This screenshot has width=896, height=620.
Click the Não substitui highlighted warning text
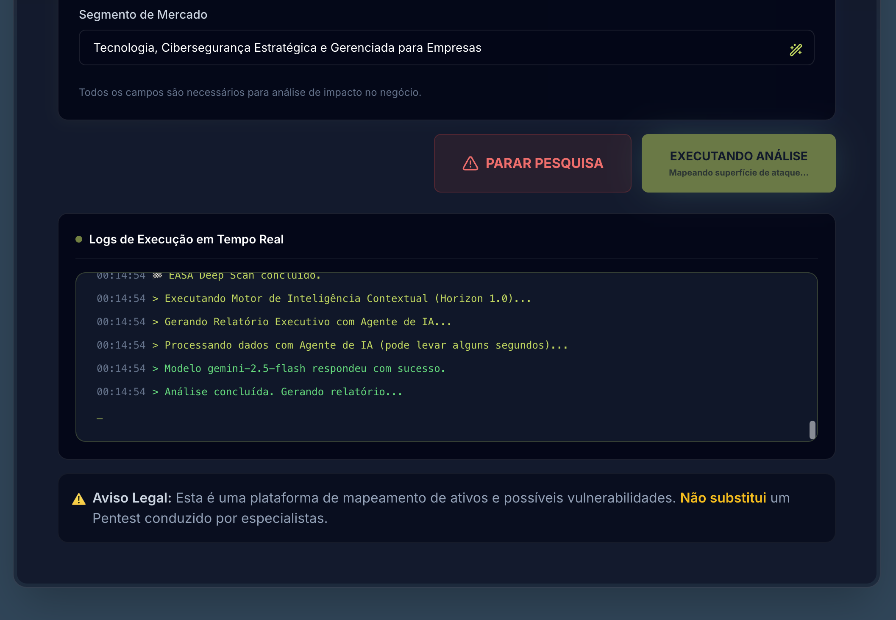[723, 498]
